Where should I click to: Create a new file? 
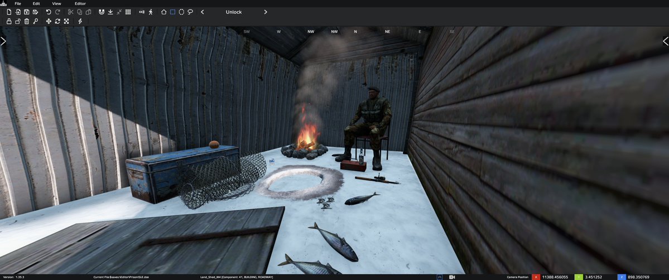click(x=9, y=12)
